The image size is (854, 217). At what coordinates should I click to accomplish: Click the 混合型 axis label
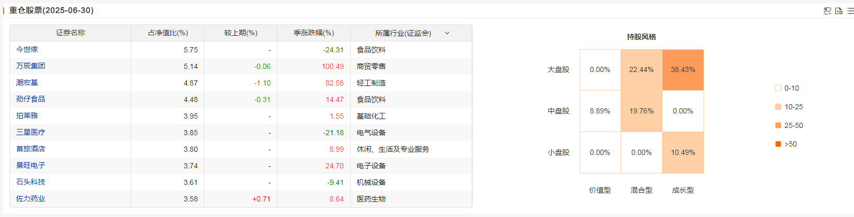pyautogui.click(x=641, y=190)
